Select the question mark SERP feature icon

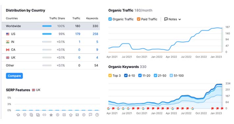coord(97,115)
